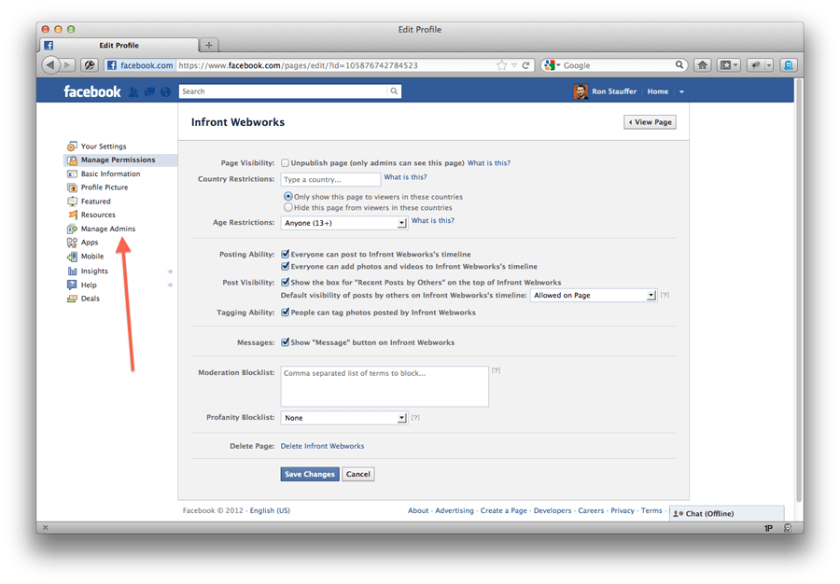840x584 pixels.
Task: Click the Save Changes button
Action: coord(310,474)
